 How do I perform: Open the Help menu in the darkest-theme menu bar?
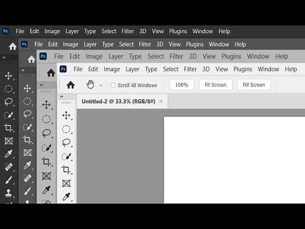[224, 31]
